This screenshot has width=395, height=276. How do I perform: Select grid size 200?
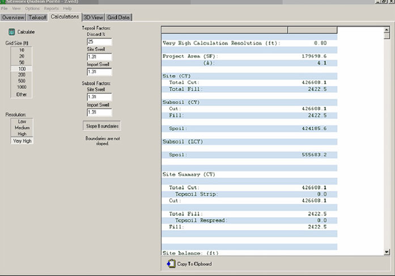22,75
